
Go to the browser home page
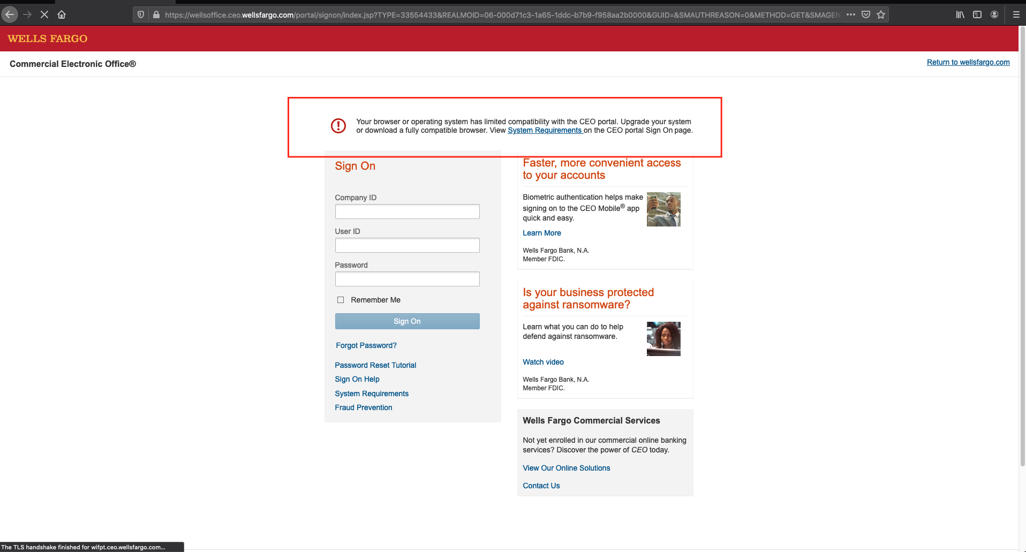tap(62, 14)
